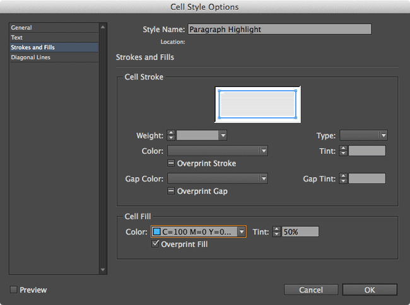Click the Gap Tint value field
The width and height of the screenshot is (410, 305).
click(x=367, y=178)
